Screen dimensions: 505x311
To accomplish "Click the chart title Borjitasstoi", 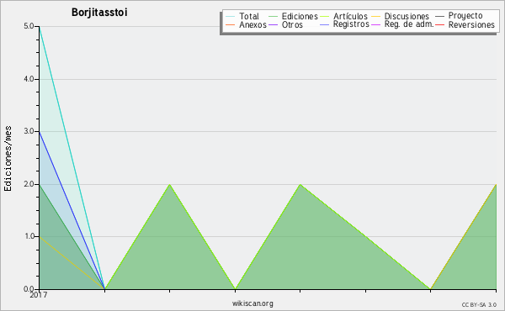I will tap(99, 13).
